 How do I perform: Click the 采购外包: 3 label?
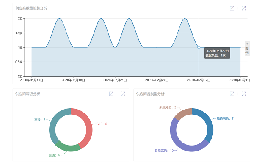[168, 107]
